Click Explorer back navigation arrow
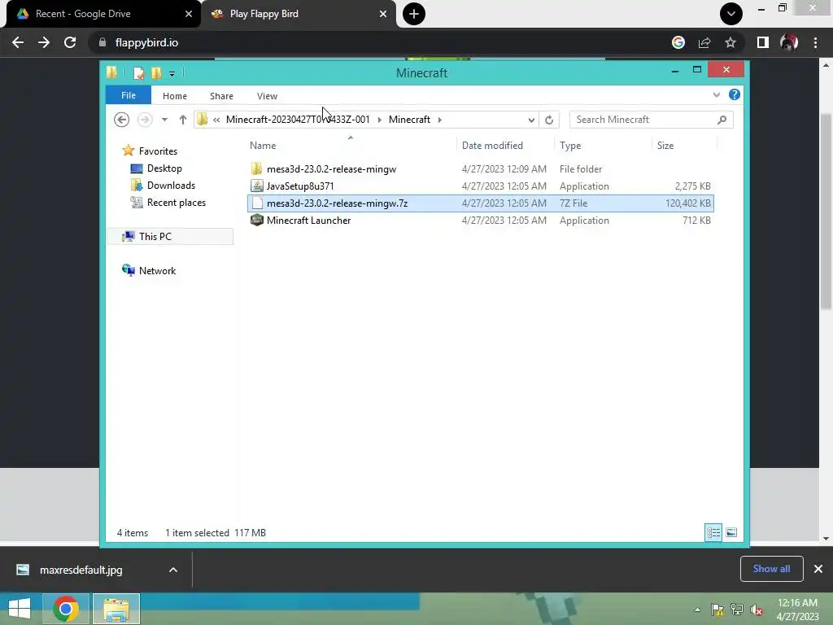Image resolution: width=833 pixels, height=625 pixels. point(122,120)
